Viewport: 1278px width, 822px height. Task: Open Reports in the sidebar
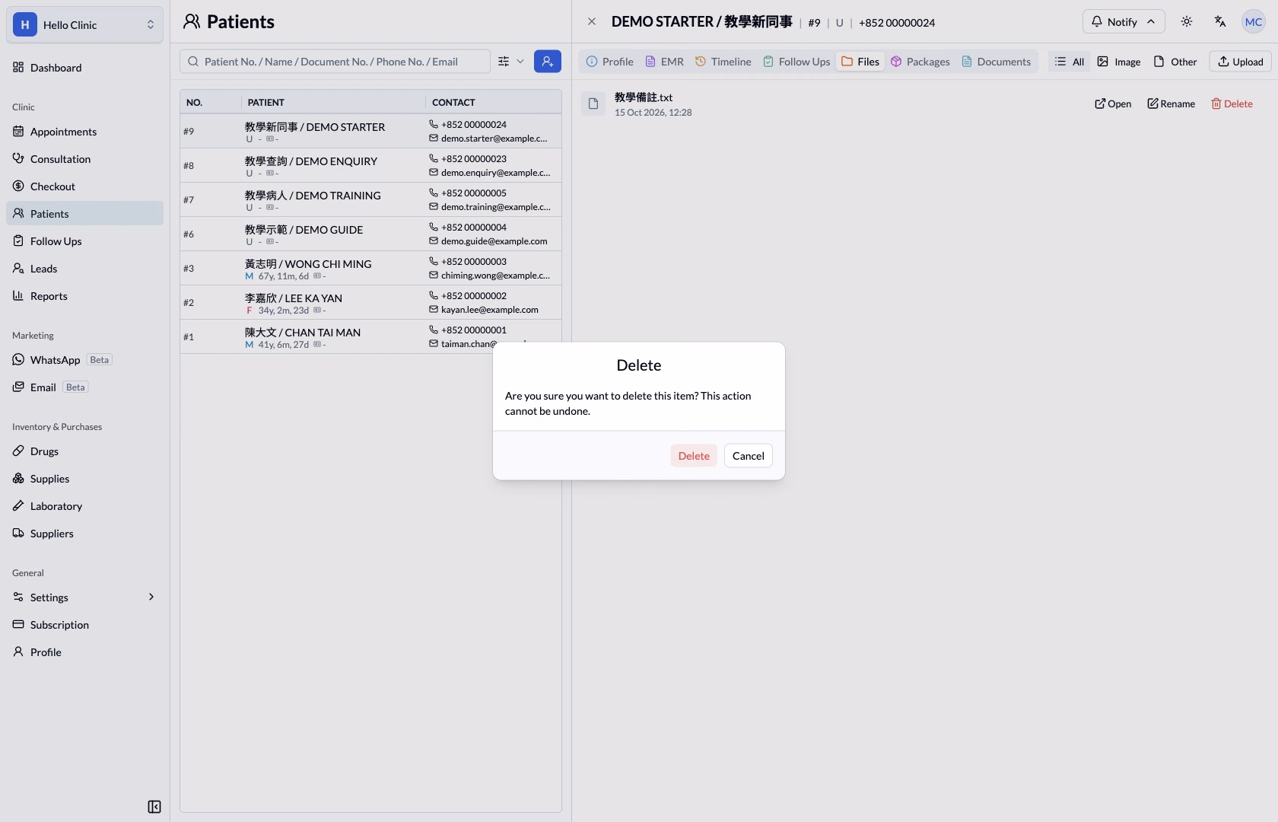pos(84,295)
